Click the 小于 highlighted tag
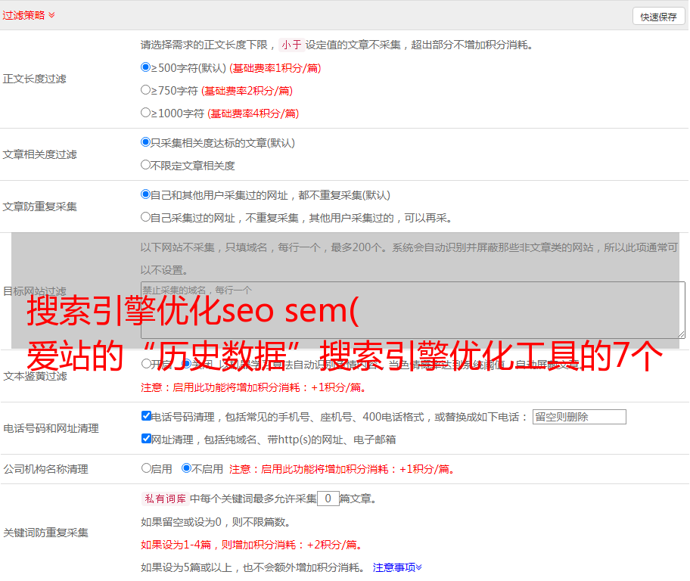Viewport: 690px width, 581px height. (291, 45)
